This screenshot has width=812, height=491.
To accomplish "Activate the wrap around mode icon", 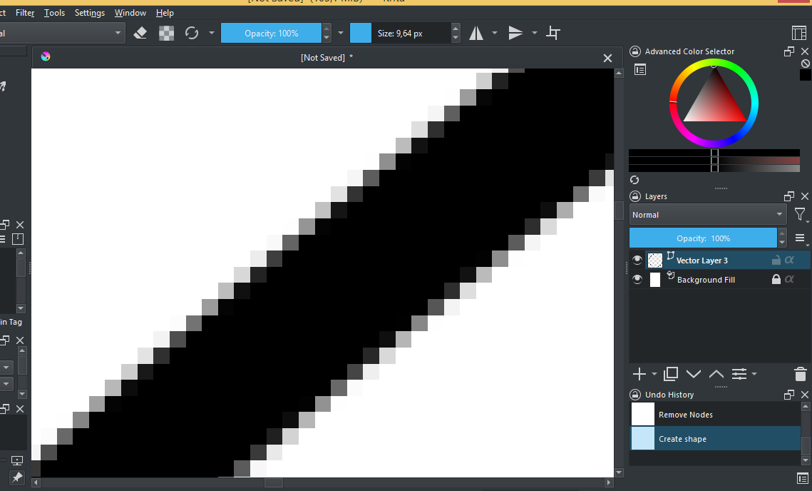I will tap(553, 33).
